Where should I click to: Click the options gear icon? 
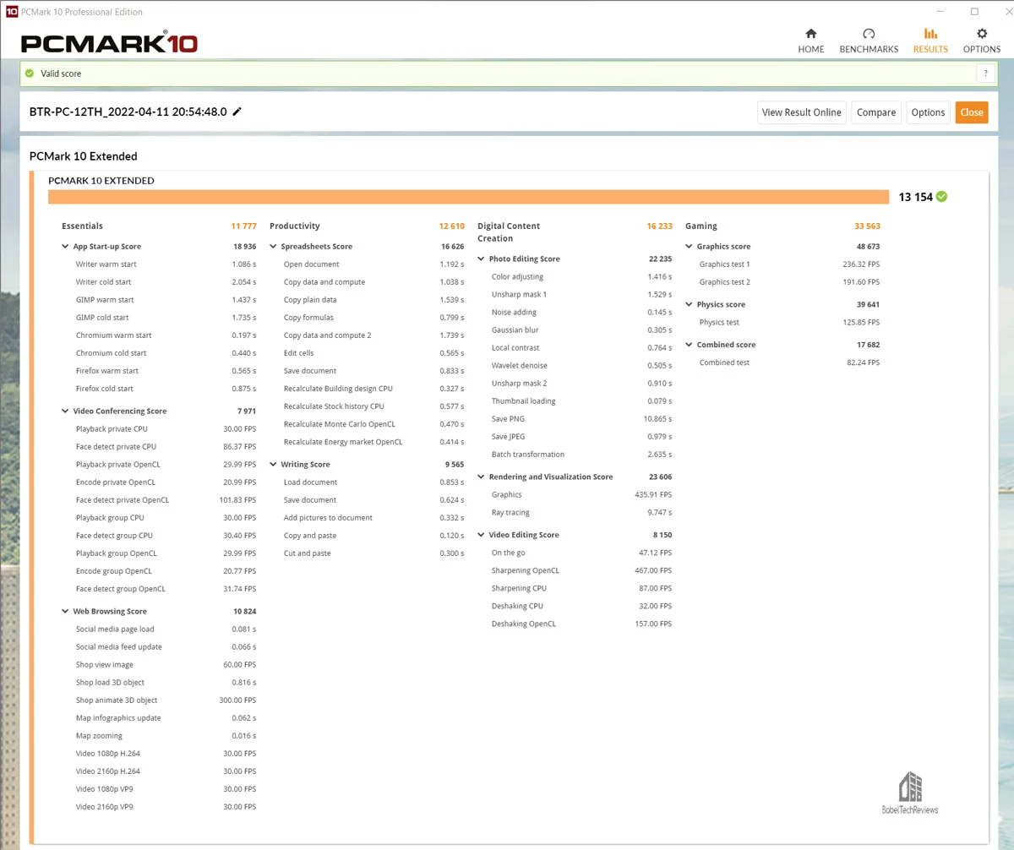click(982, 34)
